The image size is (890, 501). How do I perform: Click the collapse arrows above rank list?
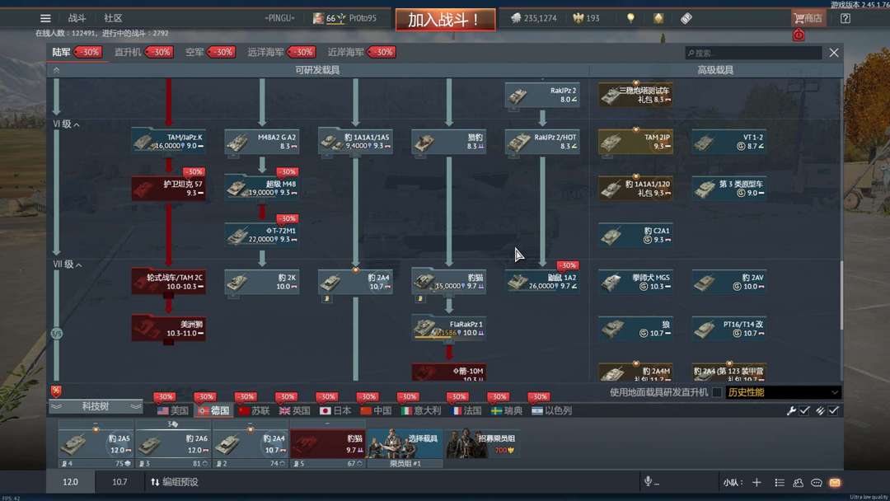tap(56, 70)
